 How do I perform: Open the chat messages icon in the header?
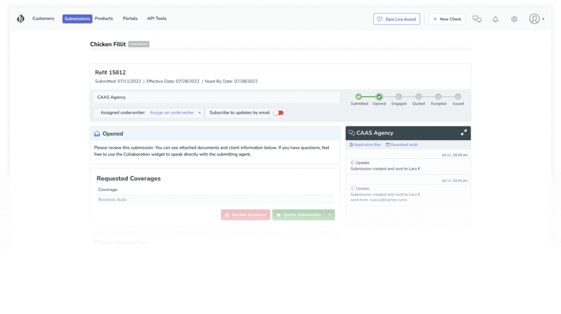click(x=477, y=19)
